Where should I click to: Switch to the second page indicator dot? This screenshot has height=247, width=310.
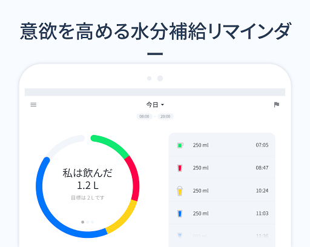(x=88, y=222)
